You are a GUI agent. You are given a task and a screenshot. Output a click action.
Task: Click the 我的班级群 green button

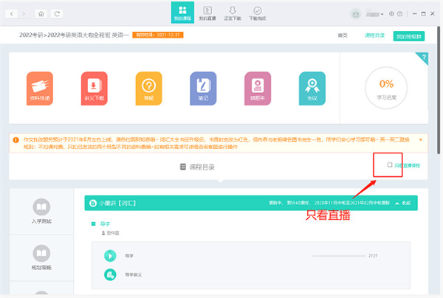408,35
